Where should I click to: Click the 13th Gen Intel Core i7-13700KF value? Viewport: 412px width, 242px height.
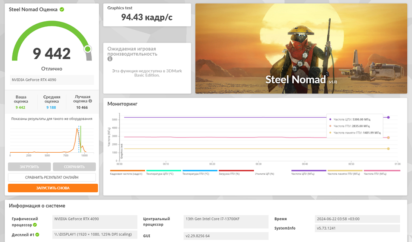226,222
